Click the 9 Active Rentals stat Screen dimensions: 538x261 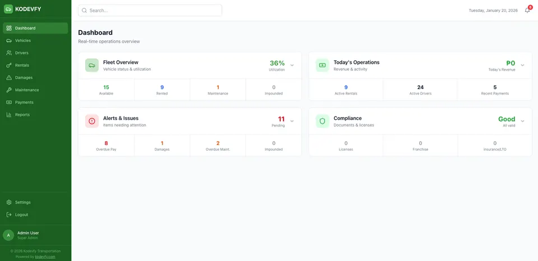pos(346,90)
